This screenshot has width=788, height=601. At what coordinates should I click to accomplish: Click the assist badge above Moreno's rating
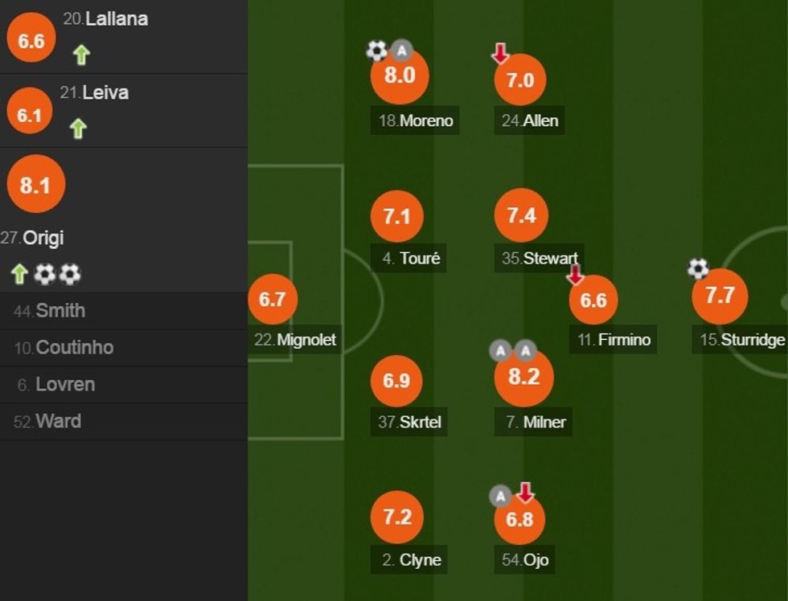pyautogui.click(x=401, y=51)
